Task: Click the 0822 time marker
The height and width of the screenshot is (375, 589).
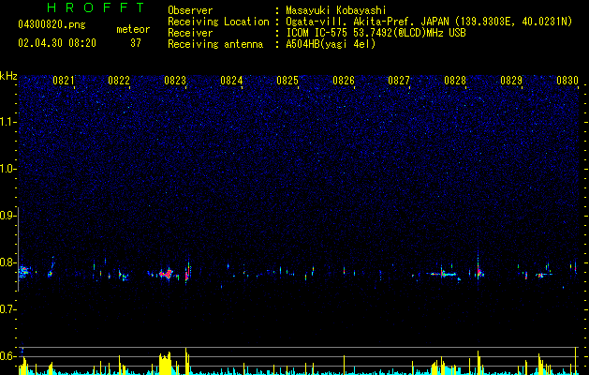Action: coord(119,81)
